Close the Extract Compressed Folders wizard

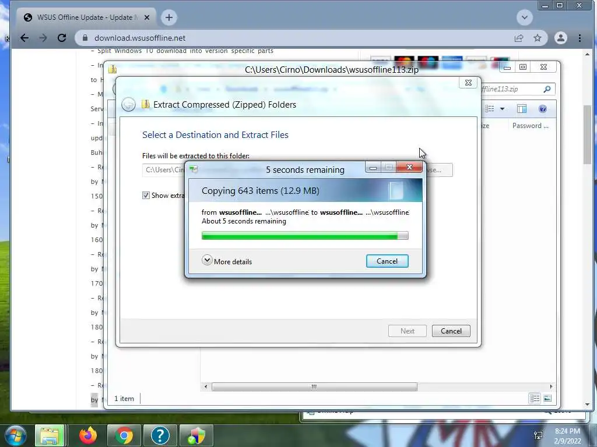[x=468, y=83]
